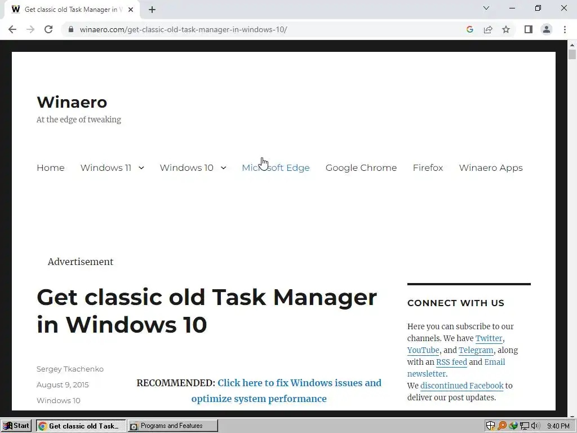This screenshot has height=433, width=577.
Task: Open the volume speaker tray icon
Action: coord(534,426)
